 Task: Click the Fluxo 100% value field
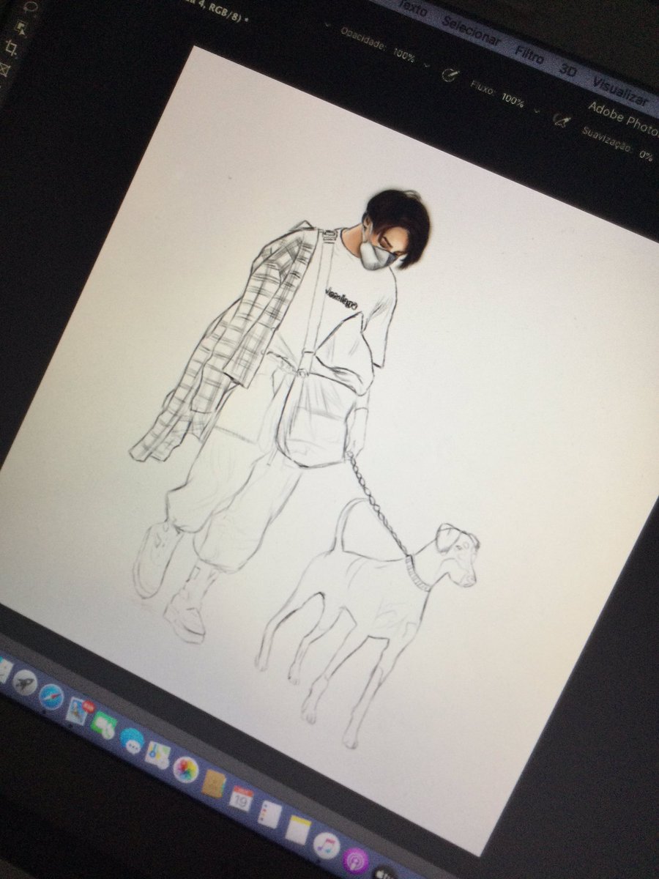click(x=513, y=100)
